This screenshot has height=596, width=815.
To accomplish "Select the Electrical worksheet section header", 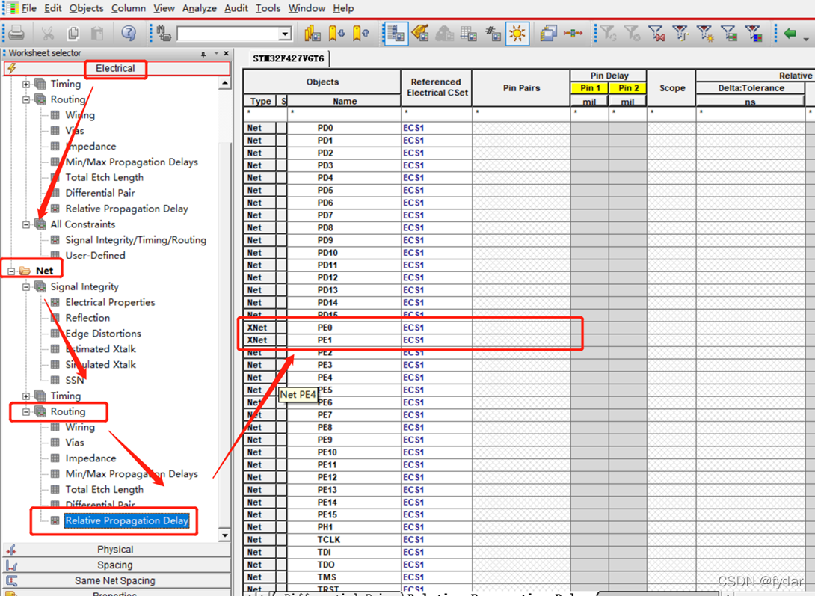I will point(115,68).
